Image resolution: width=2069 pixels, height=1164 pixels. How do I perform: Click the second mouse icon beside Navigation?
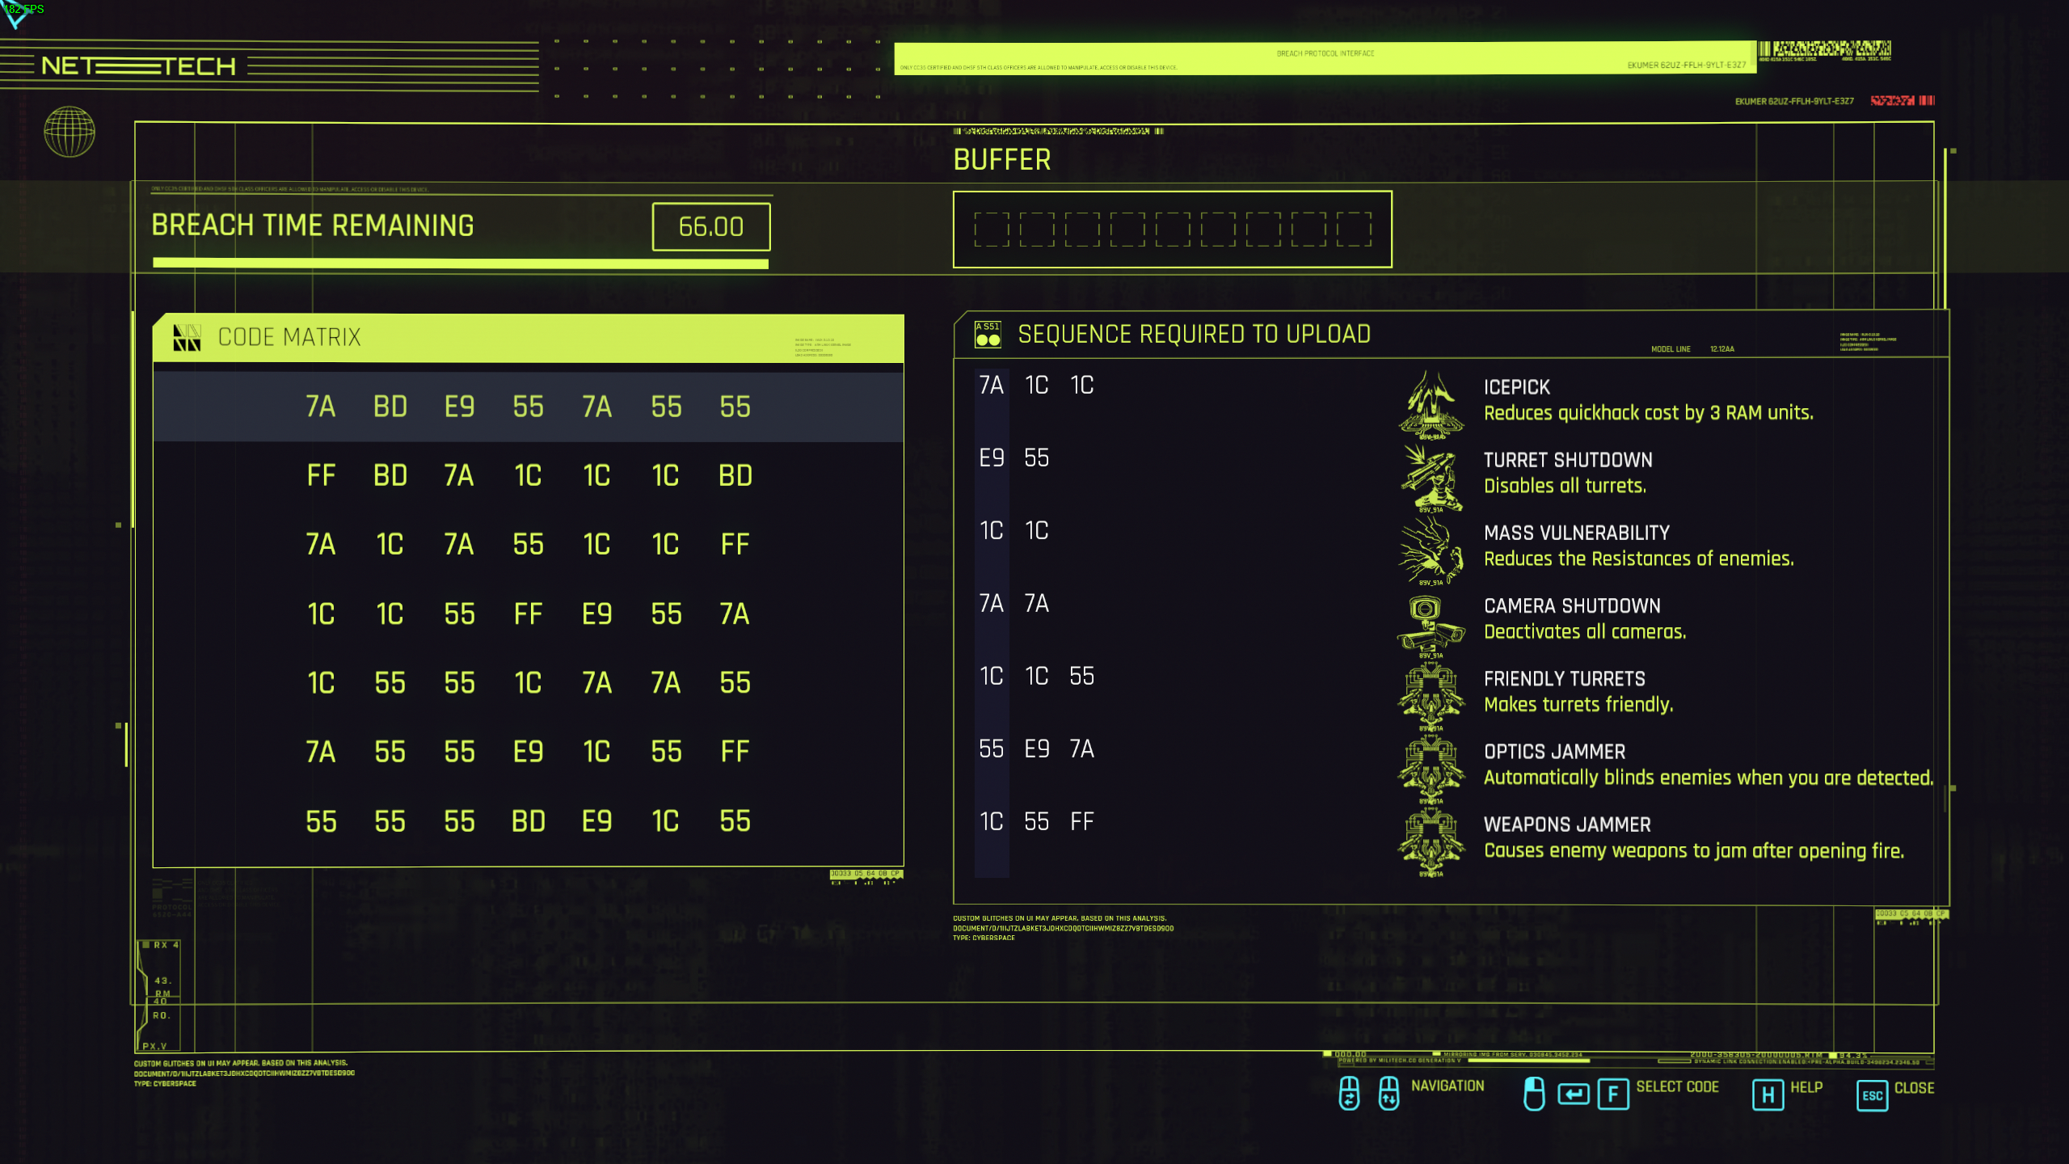tap(1388, 1094)
